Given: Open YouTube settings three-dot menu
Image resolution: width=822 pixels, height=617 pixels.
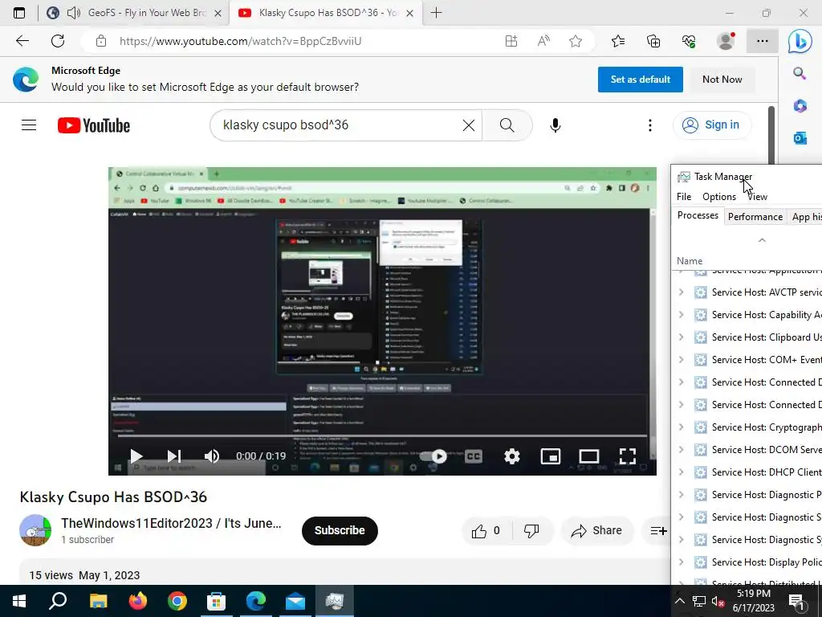Looking at the screenshot, I should pyautogui.click(x=650, y=125).
